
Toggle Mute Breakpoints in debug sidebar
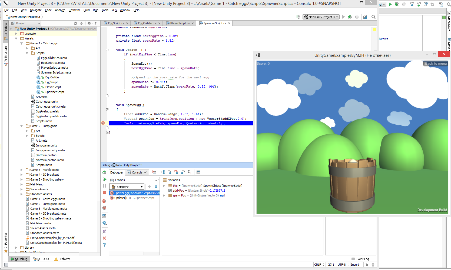click(x=104, y=208)
